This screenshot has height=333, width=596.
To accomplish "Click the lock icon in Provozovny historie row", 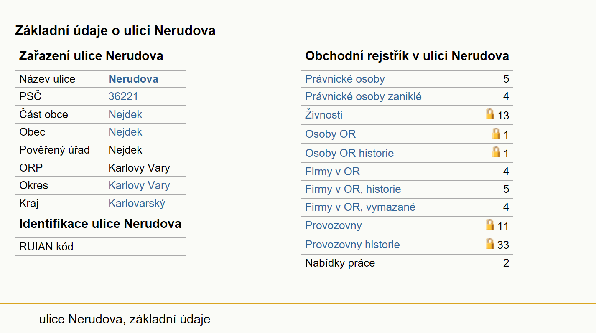I will (x=490, y=244).
